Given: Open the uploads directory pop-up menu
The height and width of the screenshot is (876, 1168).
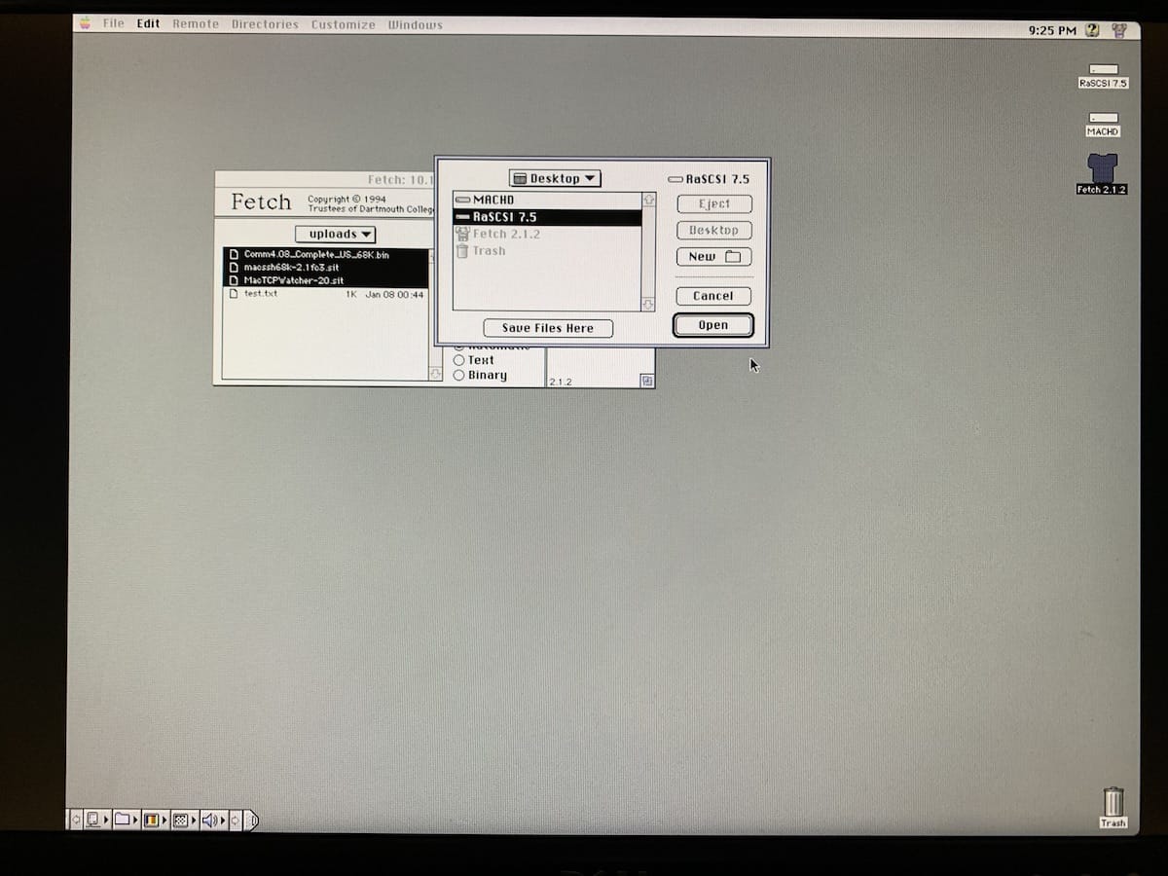Looking at the screenshot, I should [335, 235].
